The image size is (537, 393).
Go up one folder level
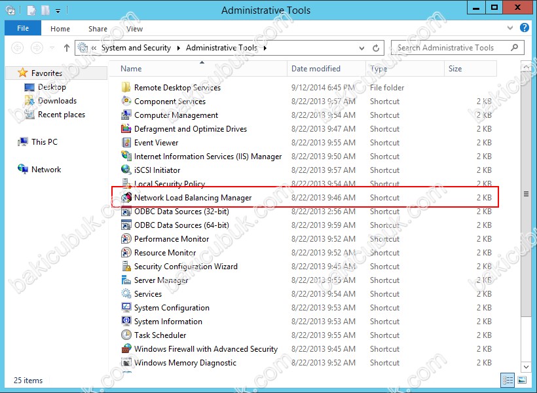[x=66, y=48]
